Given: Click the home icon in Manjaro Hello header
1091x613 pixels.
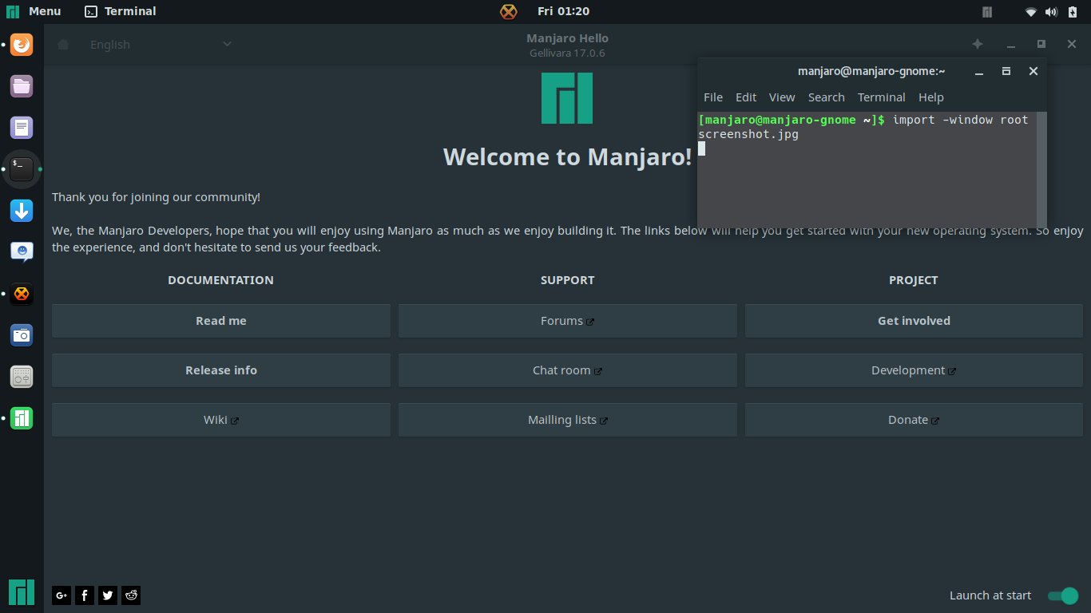Looking at the screenshot, I should point(63,45).
